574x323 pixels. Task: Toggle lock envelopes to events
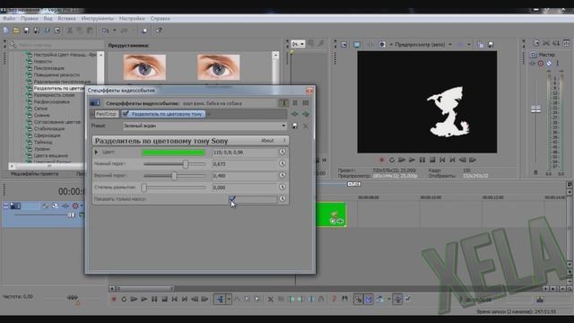pyautogui.click(x=398, y=299)
